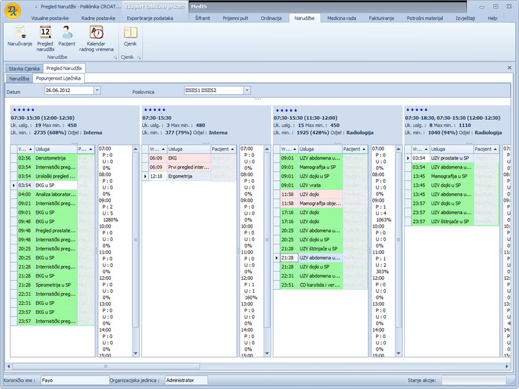
Task: Open the quick access toolbar dropdown arrow
Action: pos(35,6)
